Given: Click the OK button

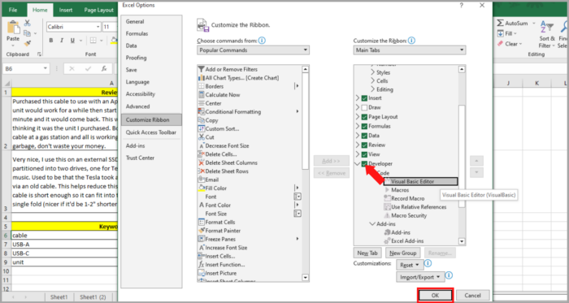Looking at the screenshot, I should click(435, 296).
